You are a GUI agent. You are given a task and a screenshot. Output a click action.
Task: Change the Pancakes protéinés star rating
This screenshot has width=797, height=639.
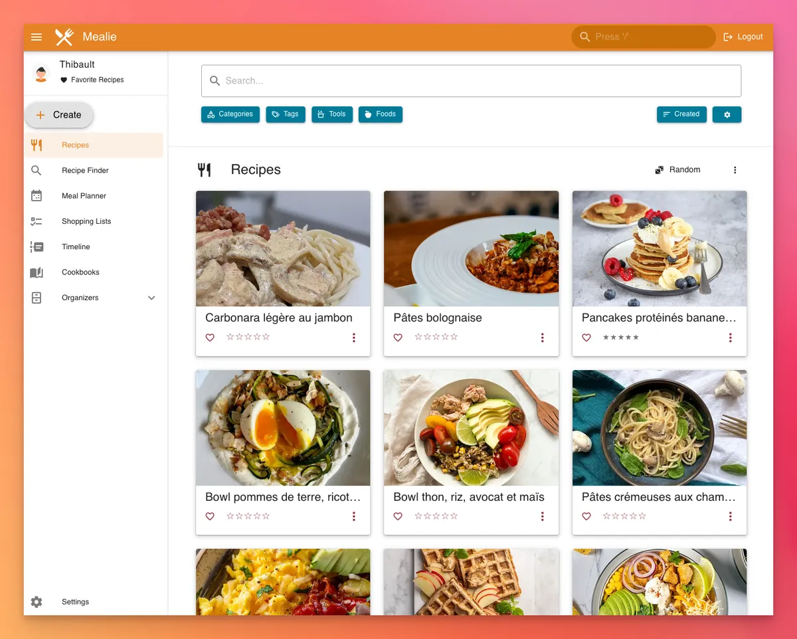point(621,337)
